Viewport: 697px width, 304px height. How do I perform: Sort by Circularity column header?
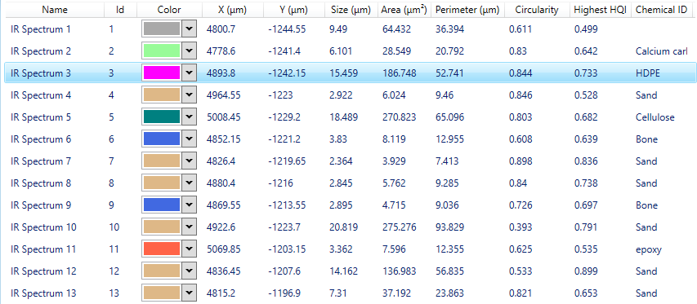point(537,10)
